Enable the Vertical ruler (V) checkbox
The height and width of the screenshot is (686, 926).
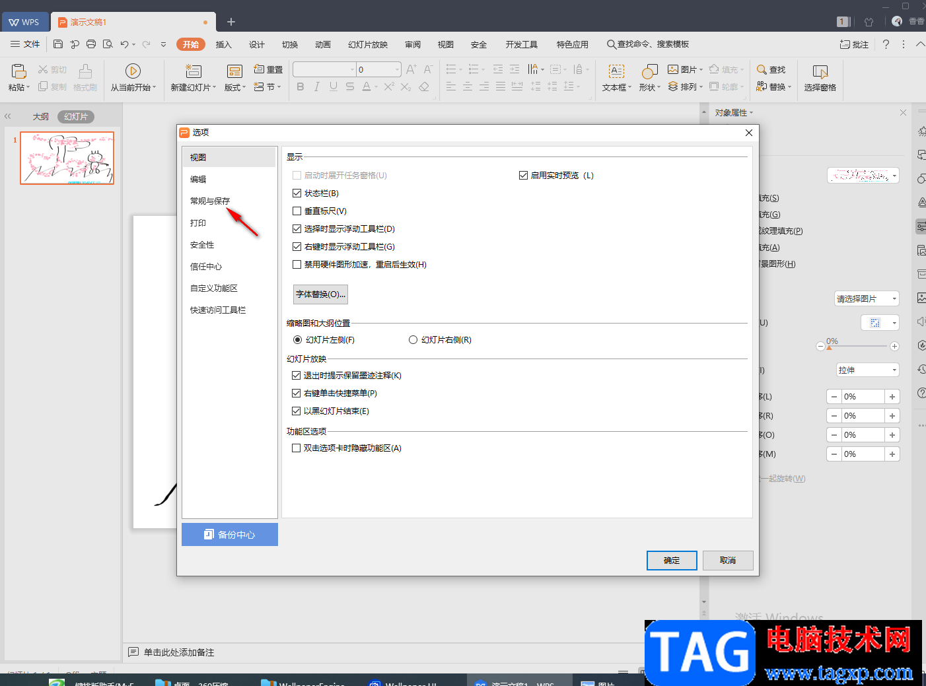[x=297, y=211]
